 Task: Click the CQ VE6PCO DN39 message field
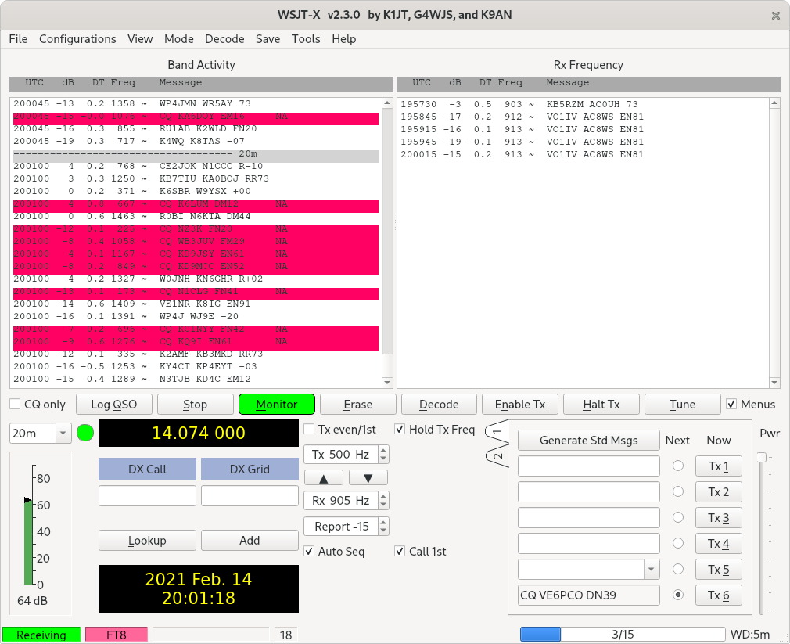[x=588, y=595]
